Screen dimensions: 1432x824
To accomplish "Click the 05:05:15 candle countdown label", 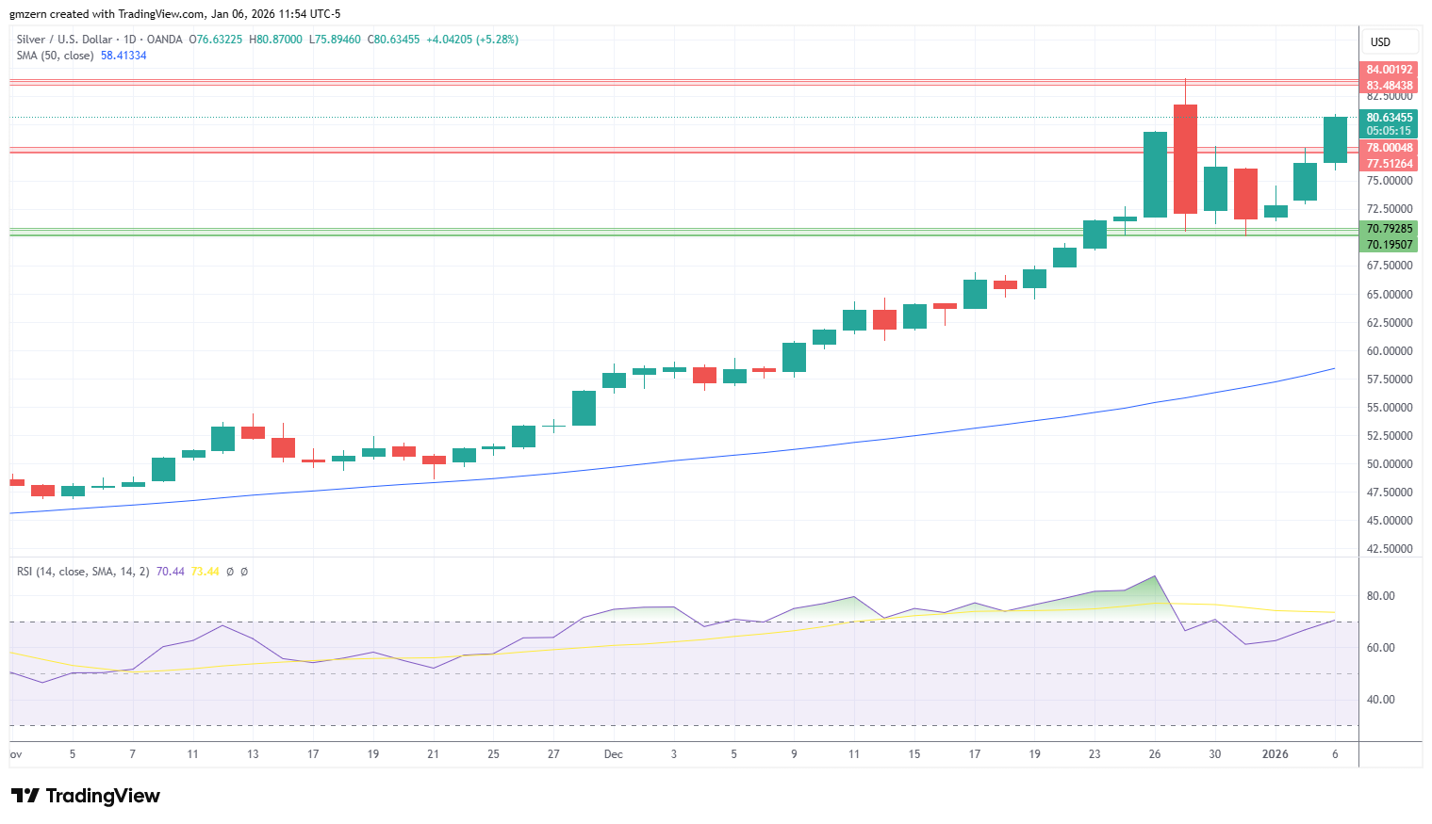I will 1390,131.
